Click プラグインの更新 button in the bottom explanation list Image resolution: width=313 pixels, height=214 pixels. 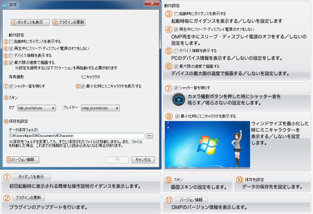pyautogui.click(x=28, y=198)
